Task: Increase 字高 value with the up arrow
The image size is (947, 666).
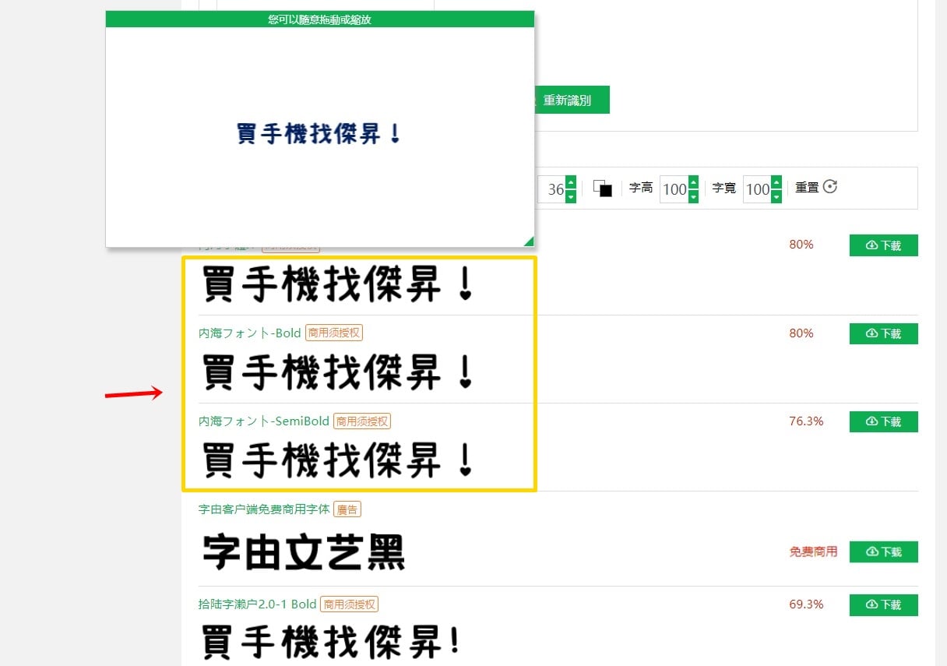Action: click(693, 182)
